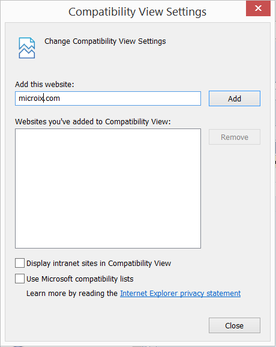Click inside the Add this website field

[108, 98]
